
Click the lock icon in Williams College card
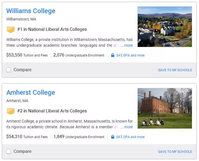[x=113, y=56]
